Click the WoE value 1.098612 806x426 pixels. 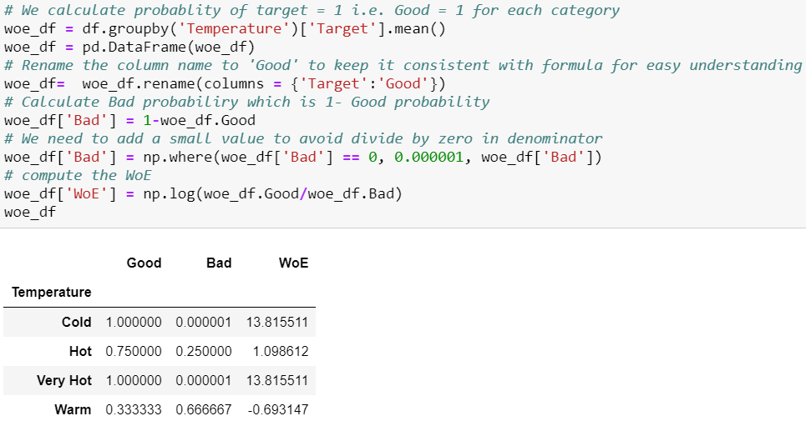[x=281, y=351]
